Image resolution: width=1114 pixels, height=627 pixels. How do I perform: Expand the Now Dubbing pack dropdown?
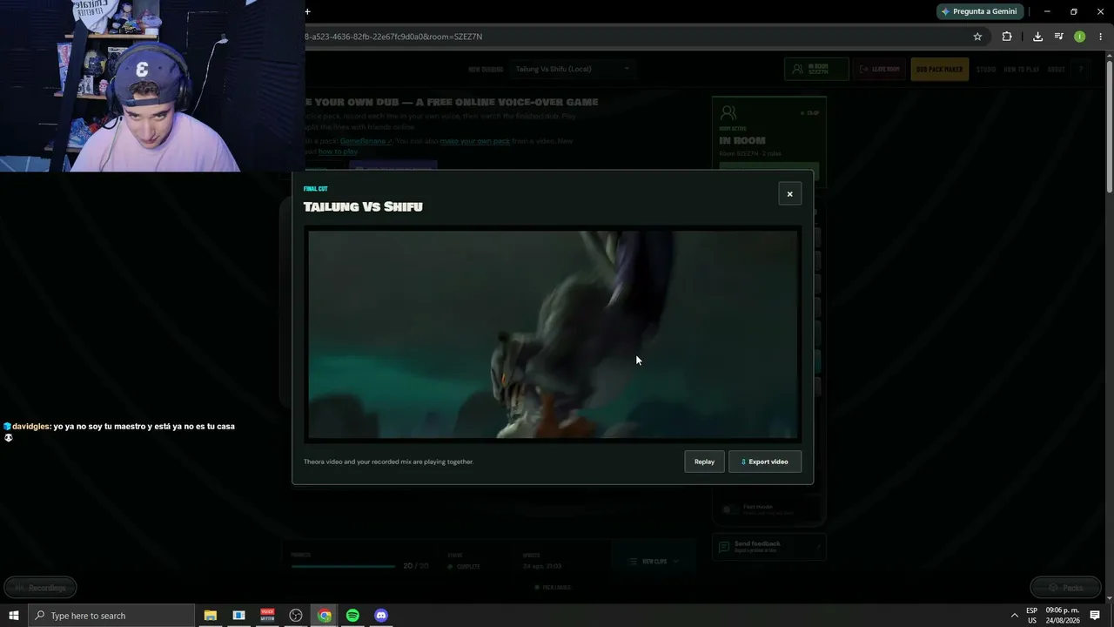(x=573, y=69)
